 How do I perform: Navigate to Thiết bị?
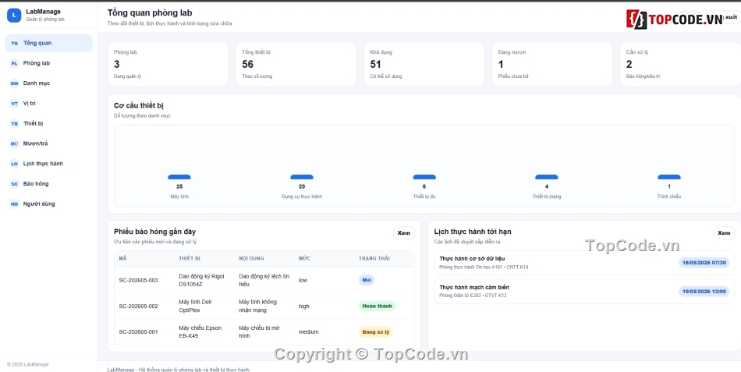(x=48, y=123)
